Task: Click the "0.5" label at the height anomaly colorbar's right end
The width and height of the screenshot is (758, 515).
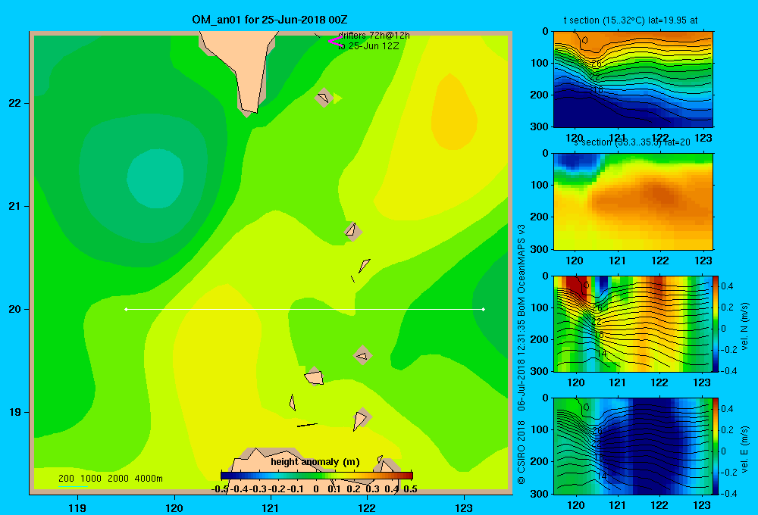Action: point(410,489)
